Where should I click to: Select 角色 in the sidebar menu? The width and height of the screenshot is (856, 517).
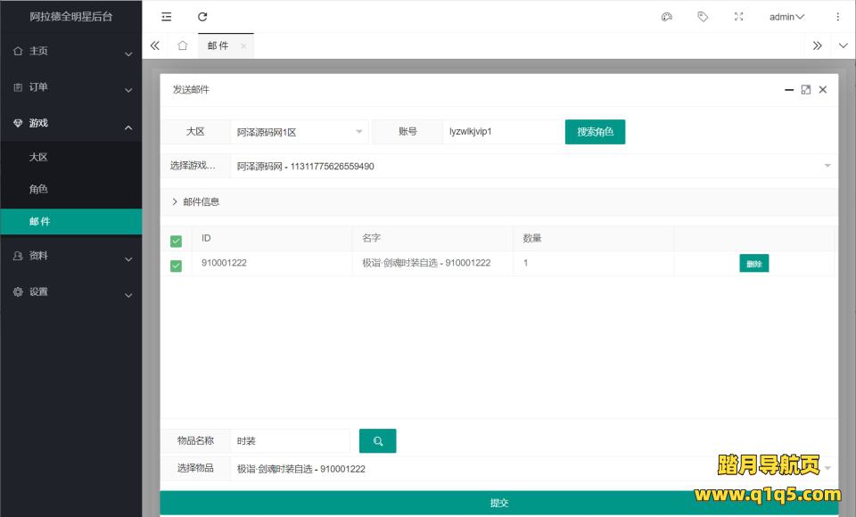(x=38, y=189)
